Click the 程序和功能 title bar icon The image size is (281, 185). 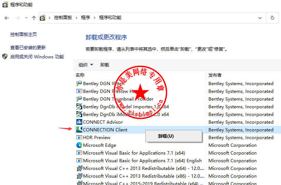coord(5,5)
